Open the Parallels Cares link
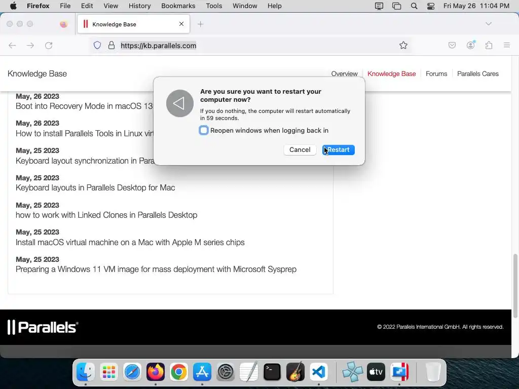 click(477, 74)
